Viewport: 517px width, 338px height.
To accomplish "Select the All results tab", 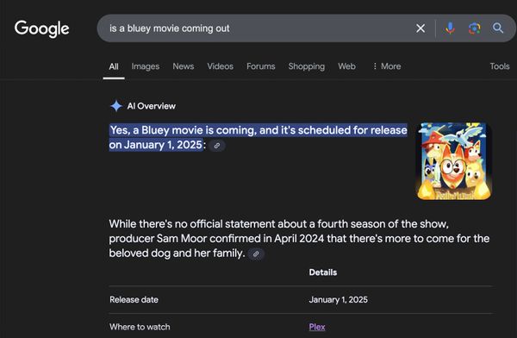I will (114, 66).
